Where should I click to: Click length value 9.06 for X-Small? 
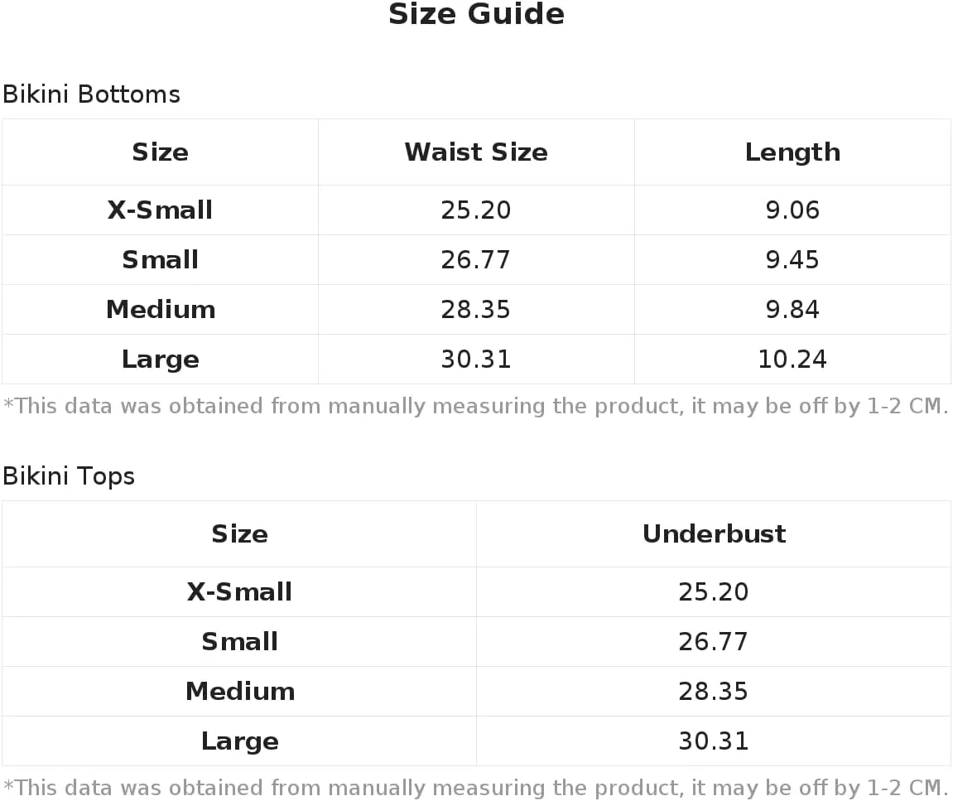(792, 210)
